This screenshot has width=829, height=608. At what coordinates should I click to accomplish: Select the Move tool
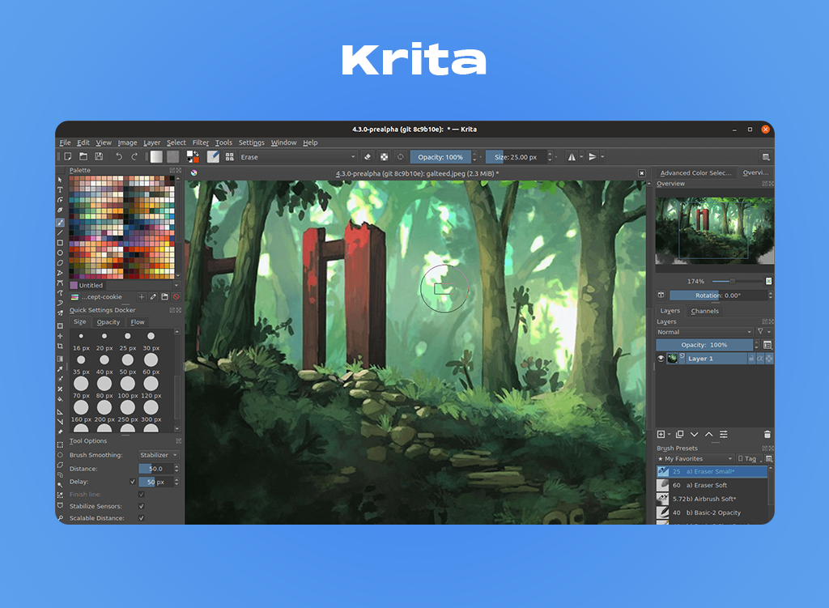60,336
